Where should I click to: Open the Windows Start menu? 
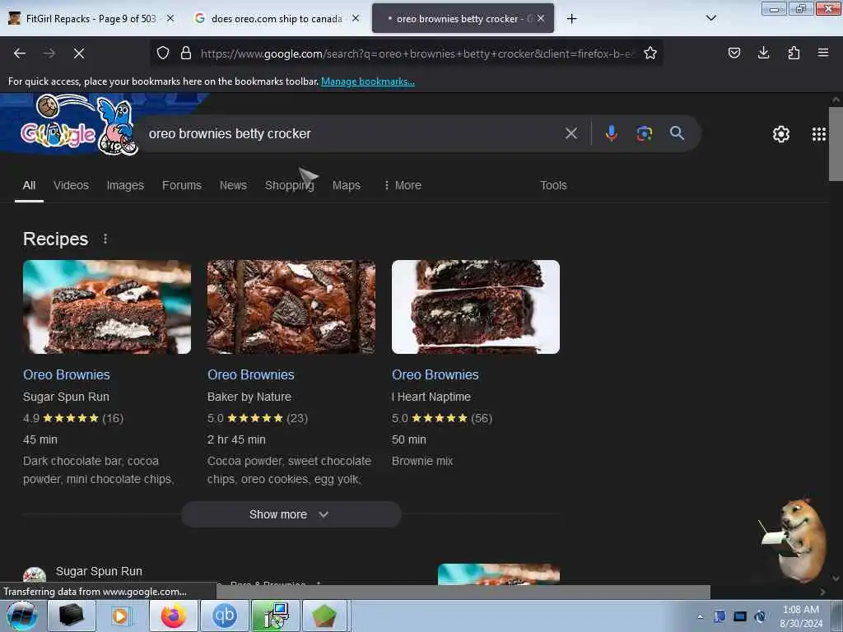click(x=21, y=616)
